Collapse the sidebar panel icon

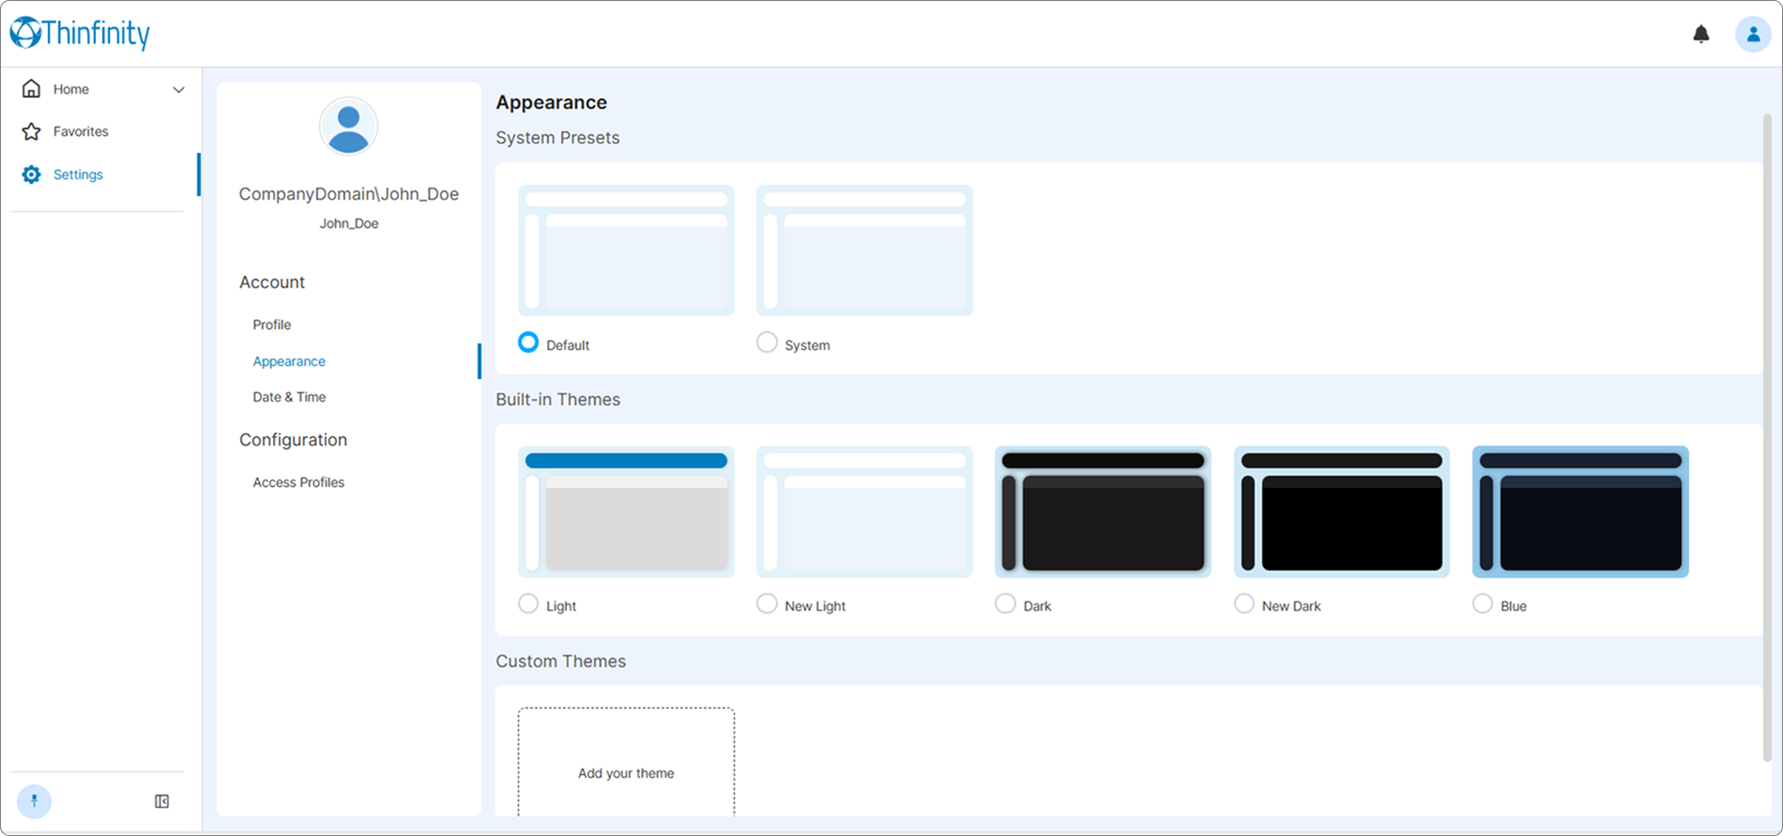click(161, 801)
